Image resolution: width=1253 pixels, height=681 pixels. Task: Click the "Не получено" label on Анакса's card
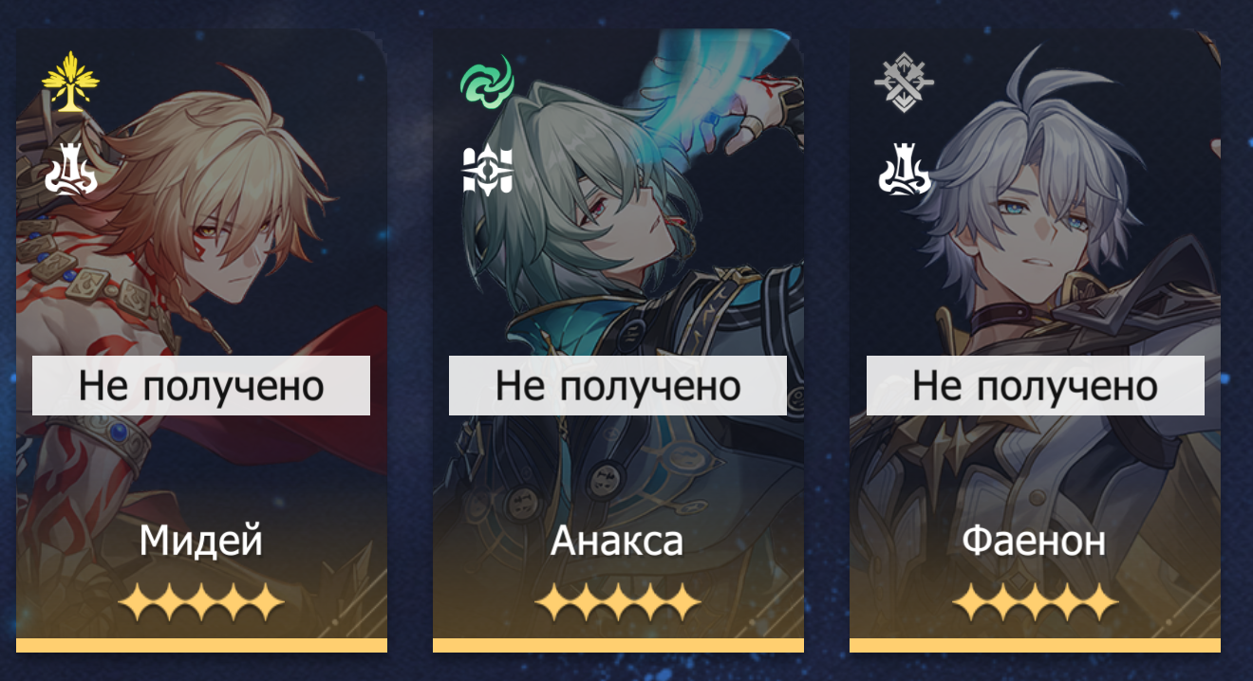click(618, 386)
